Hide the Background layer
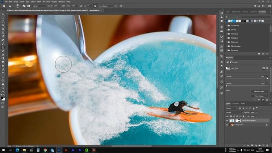Image resolution: width=272 pixels, height=153 pixels. click(227, 125)
